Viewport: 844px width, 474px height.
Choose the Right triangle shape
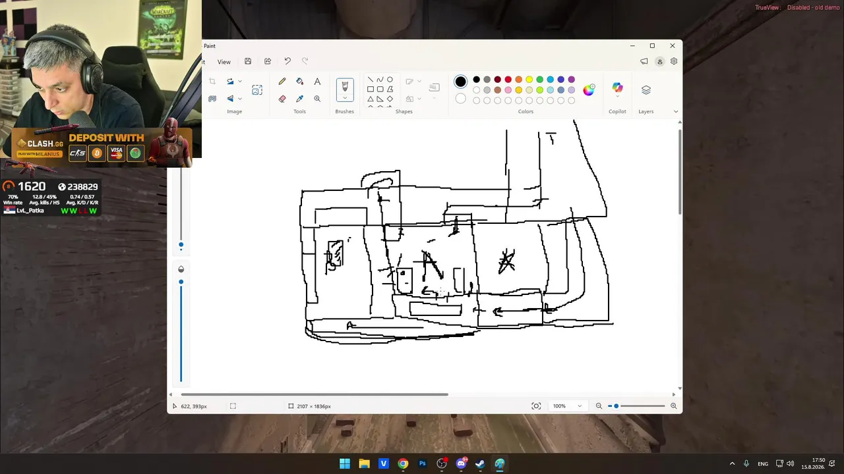click(x=380, y=99)
